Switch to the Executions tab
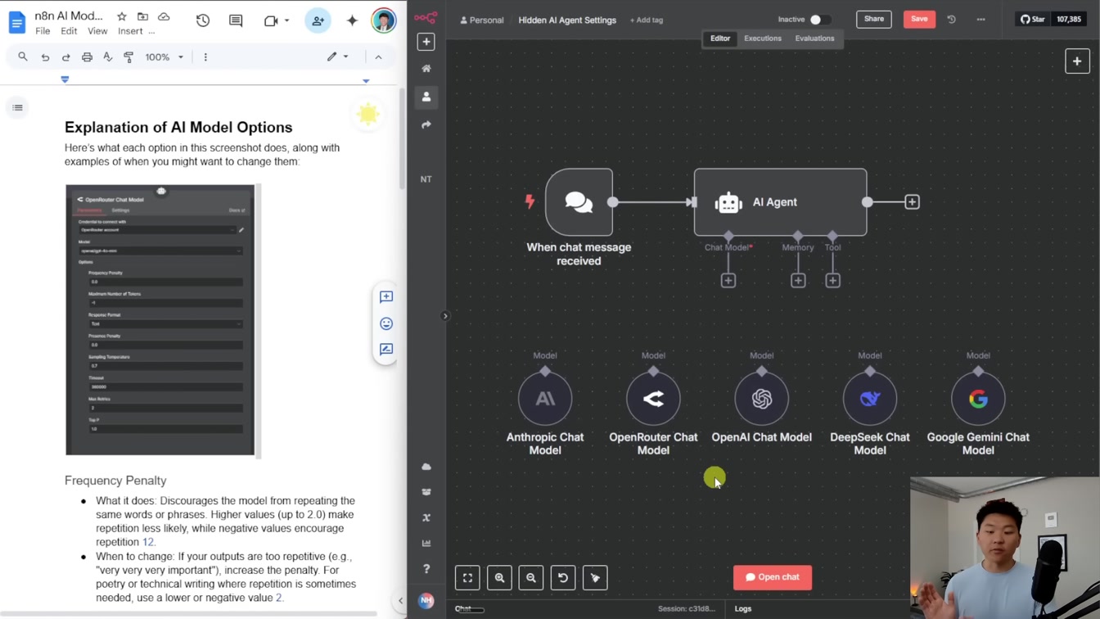The image size is (1100, 619). [763, 38]
